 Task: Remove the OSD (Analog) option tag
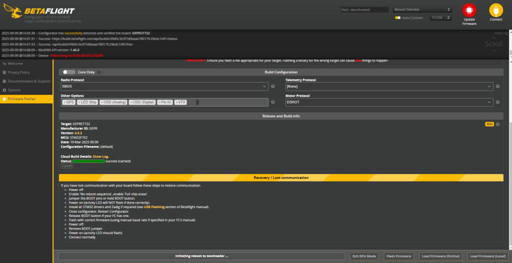[102, 102]
